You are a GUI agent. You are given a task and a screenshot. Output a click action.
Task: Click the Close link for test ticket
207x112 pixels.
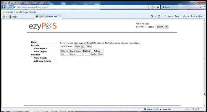coord(100,54)
